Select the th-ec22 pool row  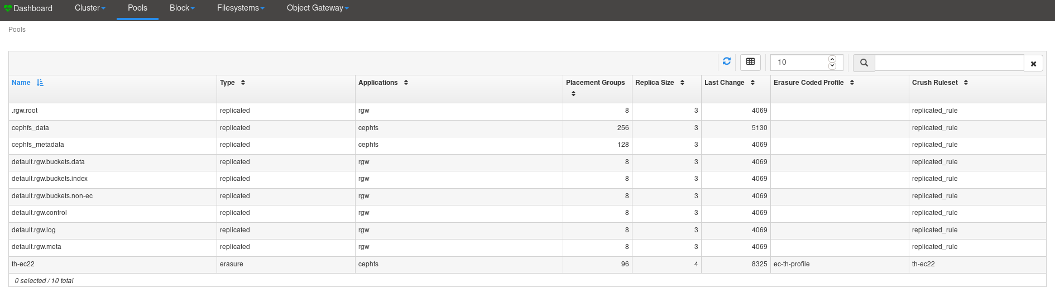point(527,265)
